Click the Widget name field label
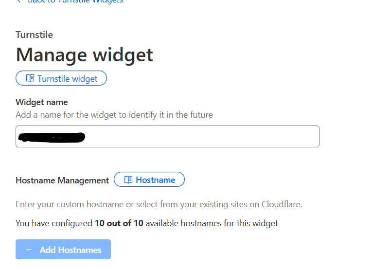The image size is (373, 269). tap(42, 102)
